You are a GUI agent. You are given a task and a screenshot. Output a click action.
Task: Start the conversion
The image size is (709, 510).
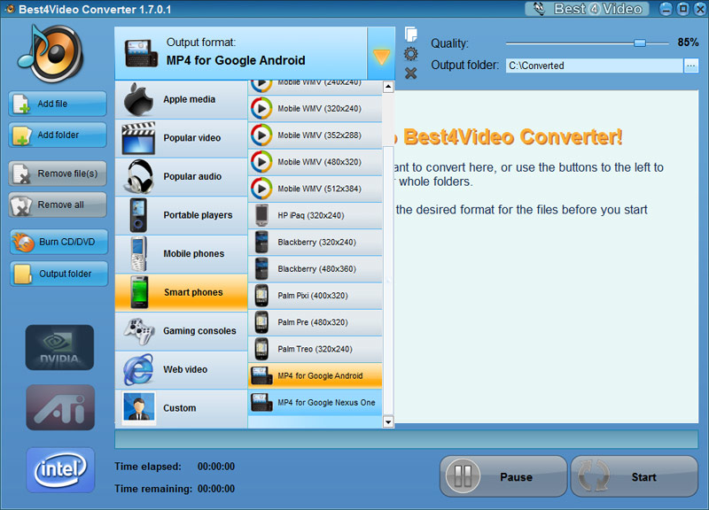pos(635,476)
